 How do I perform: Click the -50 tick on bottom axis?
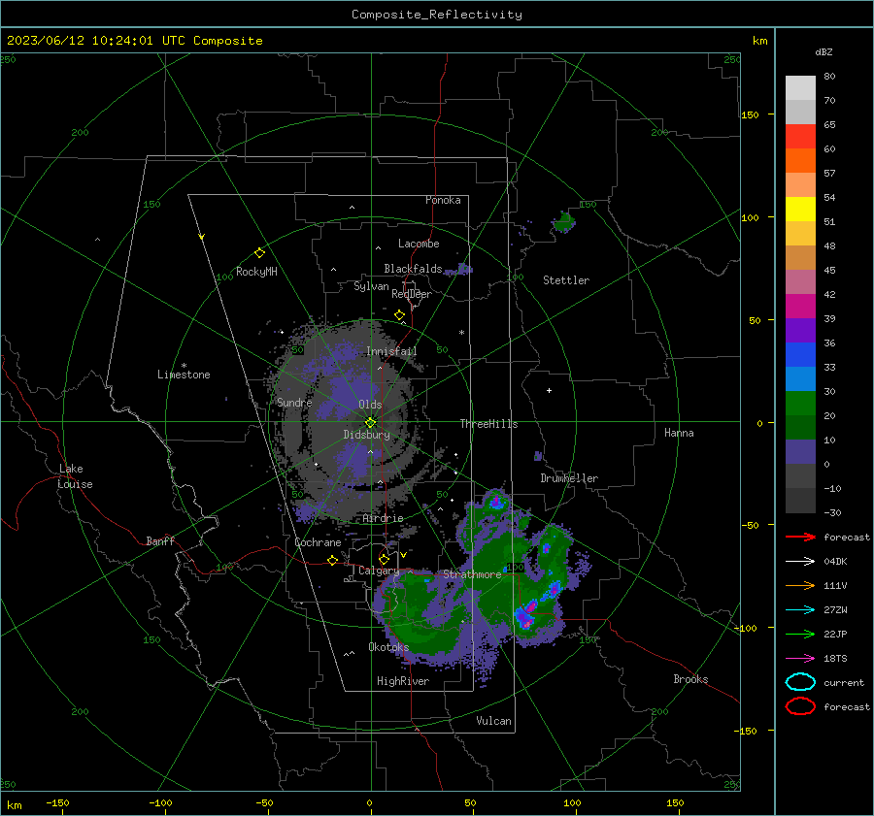(x=264, y=802)
